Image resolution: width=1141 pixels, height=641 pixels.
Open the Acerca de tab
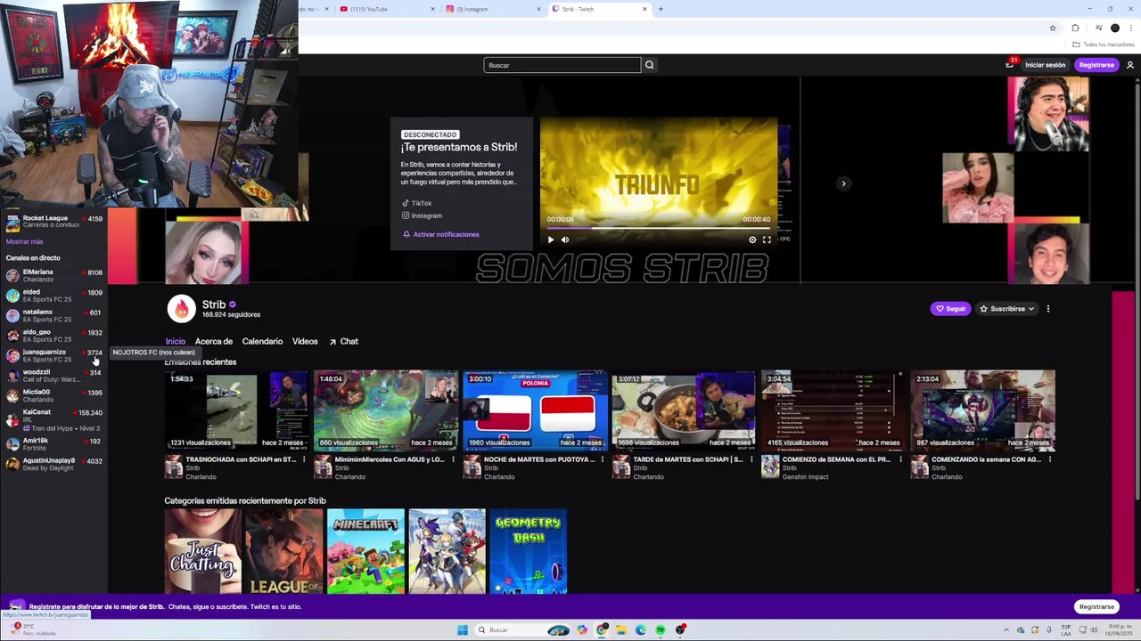pyautogui.click(x=214, y=341)
